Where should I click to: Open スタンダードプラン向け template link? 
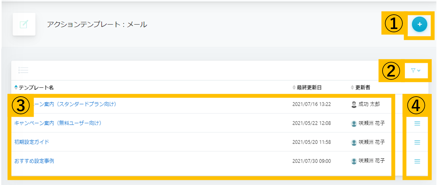point(75,104)
